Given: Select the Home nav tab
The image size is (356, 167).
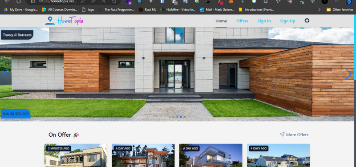Looking at the screenshot, I should [x=221, y=21].
